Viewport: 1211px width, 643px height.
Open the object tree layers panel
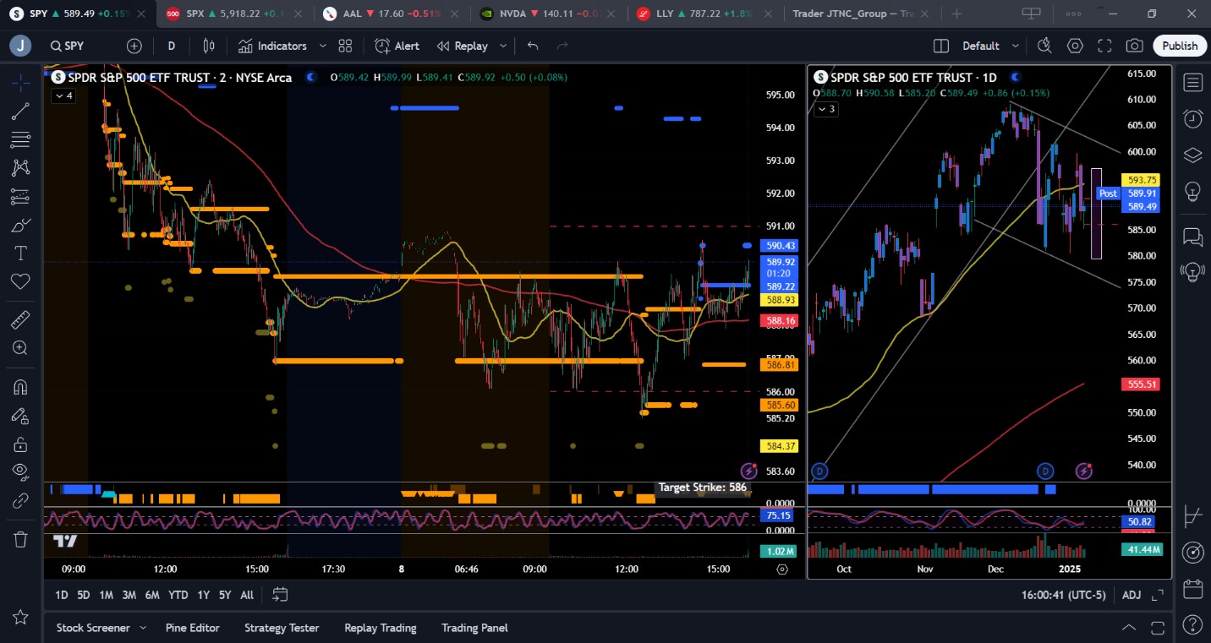coord(1193,155)
